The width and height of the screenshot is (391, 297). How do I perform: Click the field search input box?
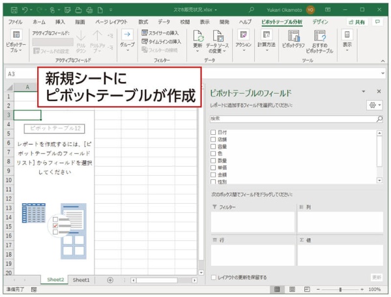293,119
